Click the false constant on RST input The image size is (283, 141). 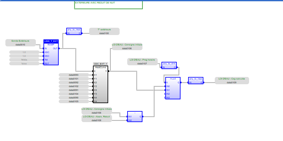point(24,63)
